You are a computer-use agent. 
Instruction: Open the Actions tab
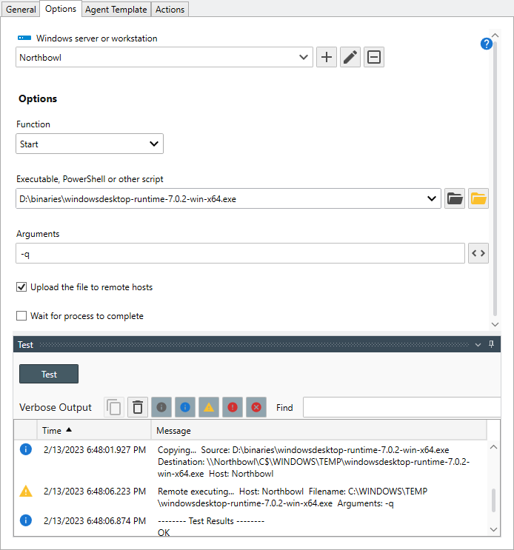click(170, 9)
